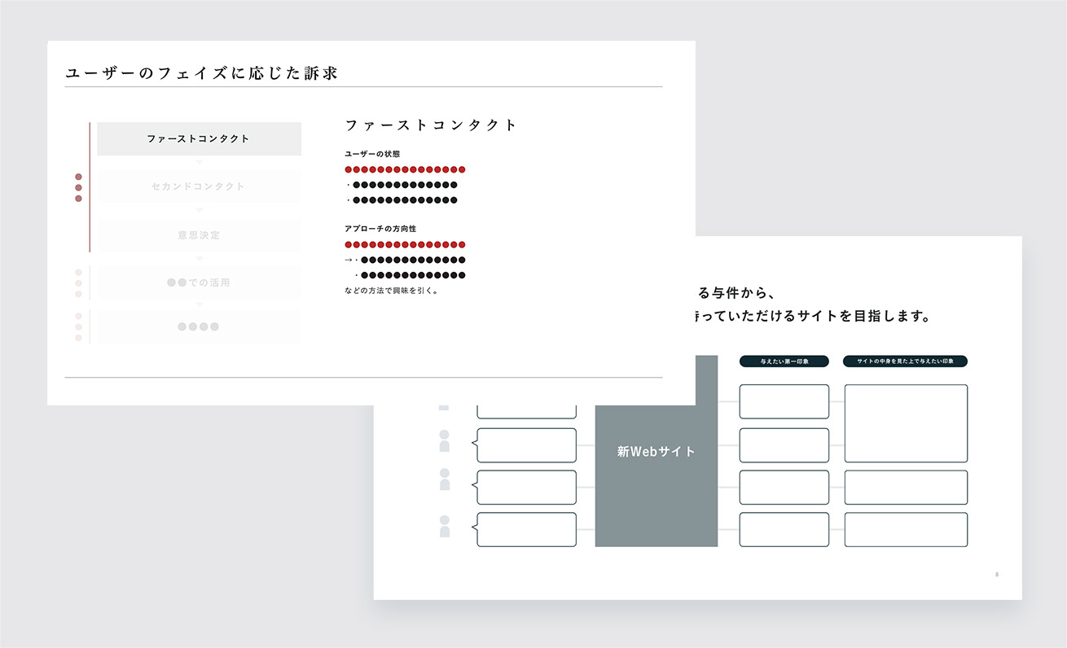1067x648 pixels.
Task: Click the large top box under サイトの中身 column
Action: pos(906,423)
